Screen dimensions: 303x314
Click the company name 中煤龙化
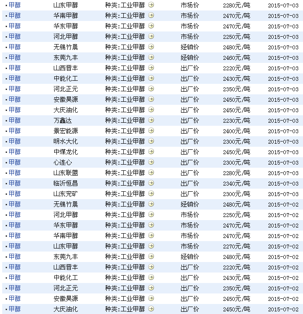pyautogui.click(x=66, y=152)
